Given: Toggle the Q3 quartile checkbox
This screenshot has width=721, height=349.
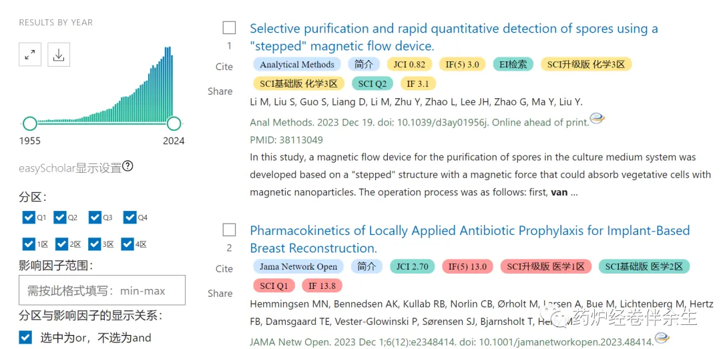Looking at the screenshot, I should (x=94, y=218).
